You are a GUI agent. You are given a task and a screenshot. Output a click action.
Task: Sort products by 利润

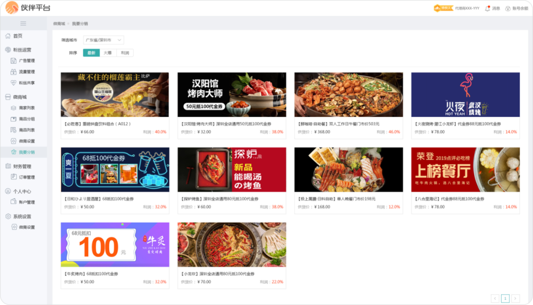coord(125,53)
